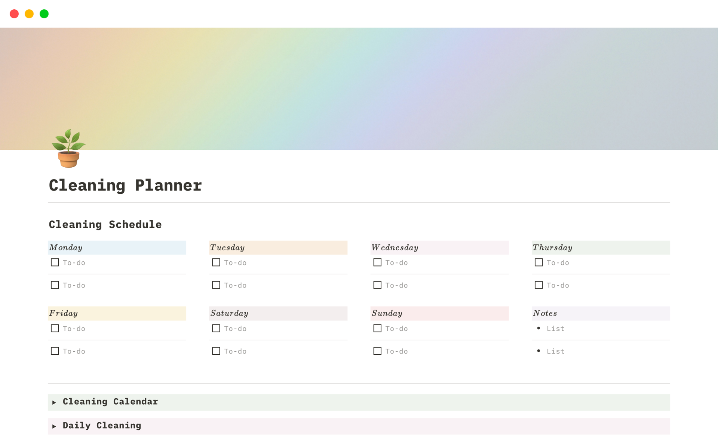Tick the first Sunday to-do checkbox

point(377,329)
